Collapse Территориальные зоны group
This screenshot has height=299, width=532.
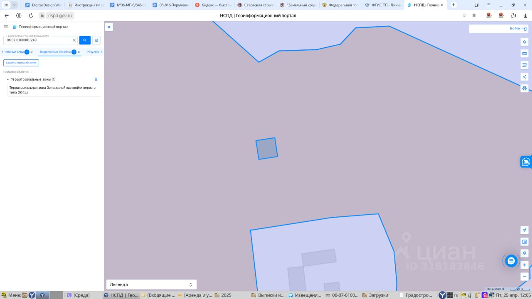click(7, 79)
